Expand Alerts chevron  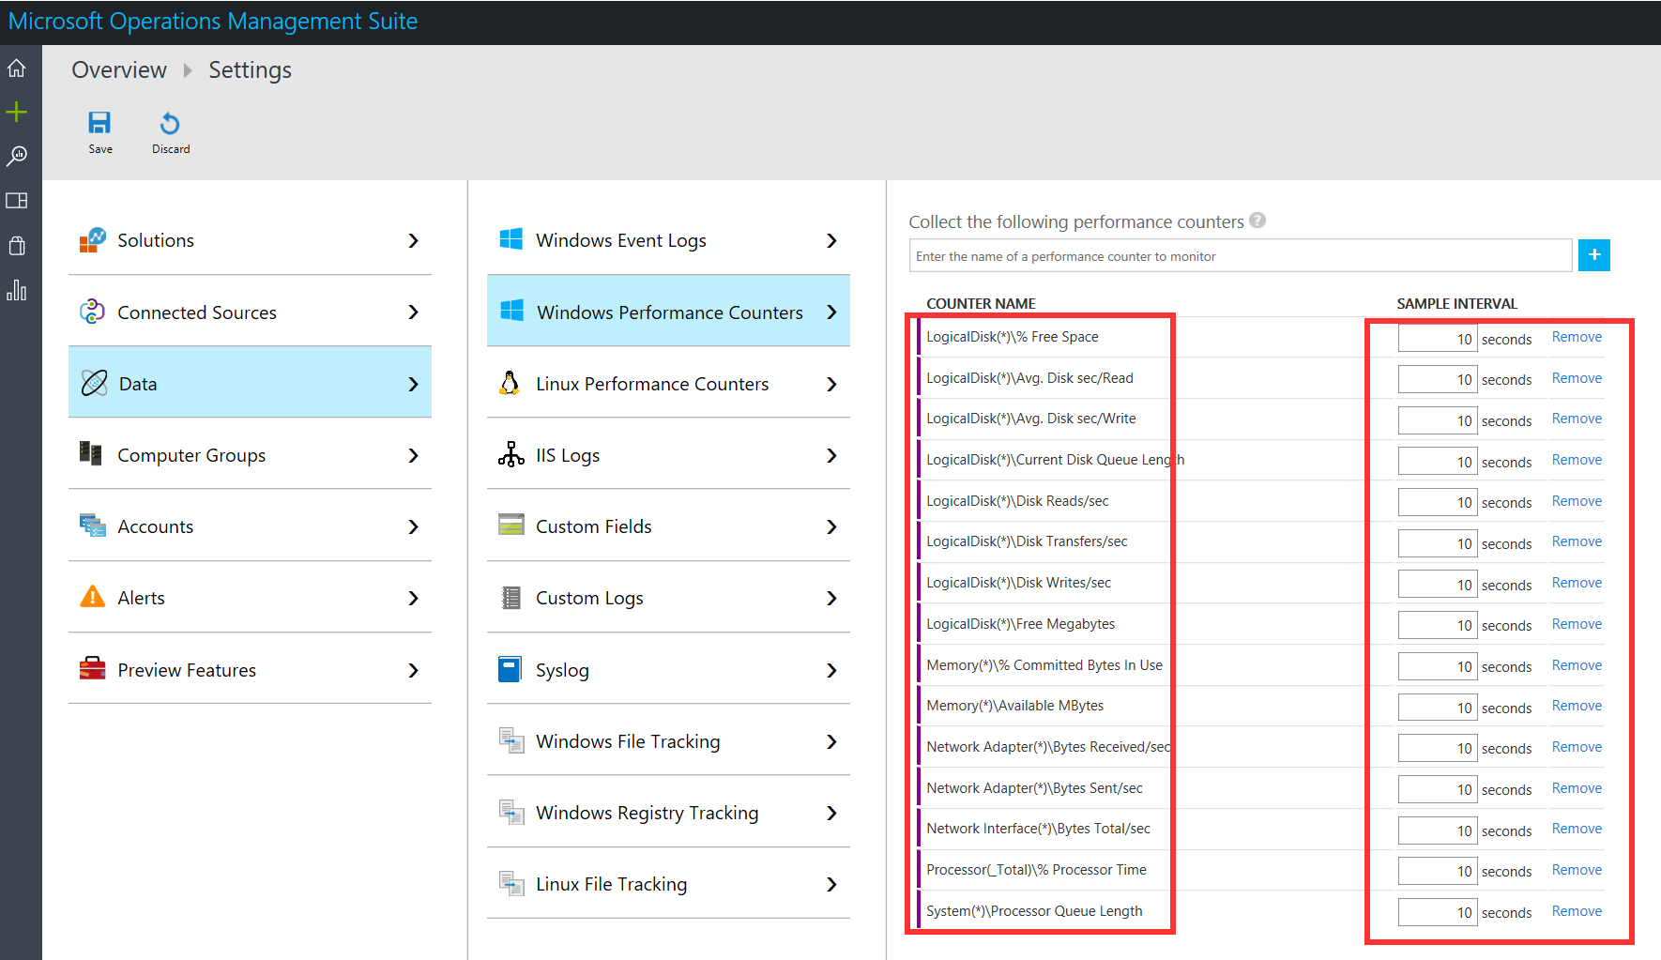pyautogui.click(x=413, y=599)
